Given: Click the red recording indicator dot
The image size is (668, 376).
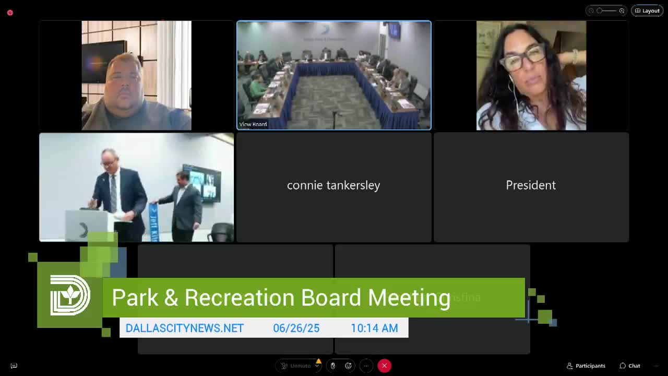Looking at the screenshot, I should [x=10, y=13].
